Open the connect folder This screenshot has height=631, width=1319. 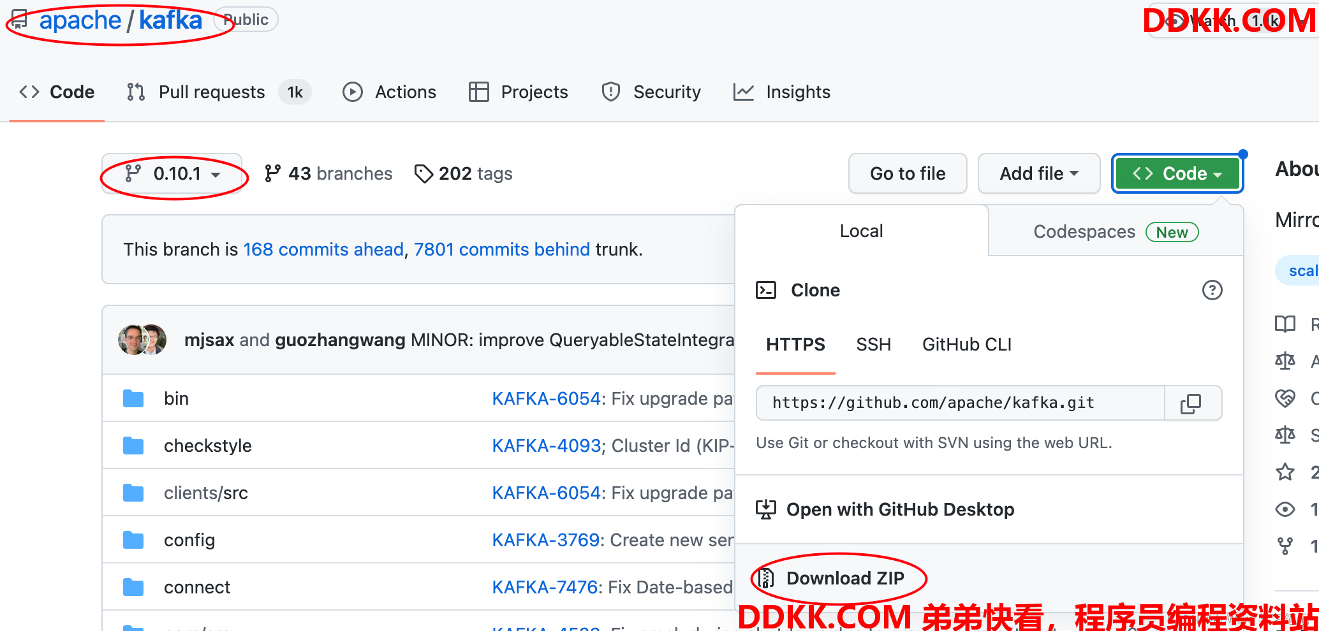[x=197, y=587]
